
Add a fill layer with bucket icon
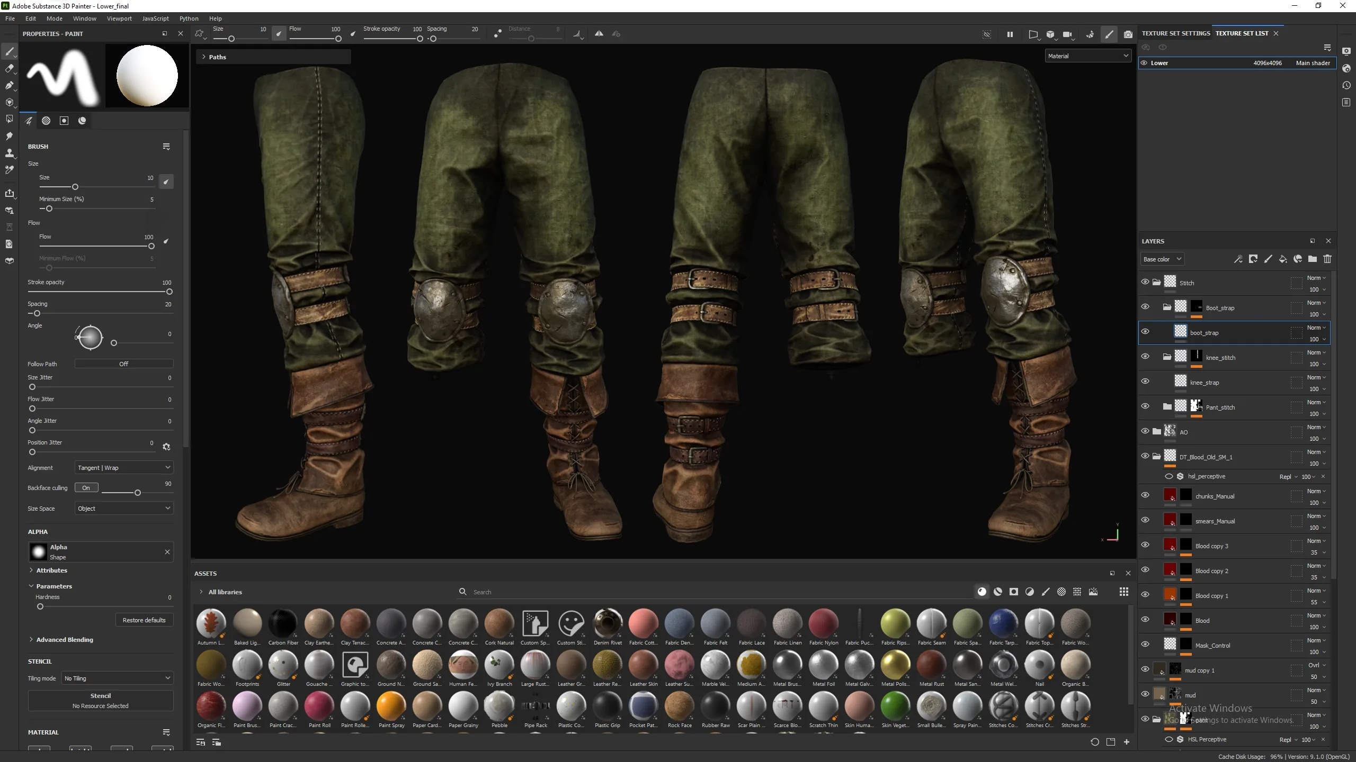tap(1282, 259)
